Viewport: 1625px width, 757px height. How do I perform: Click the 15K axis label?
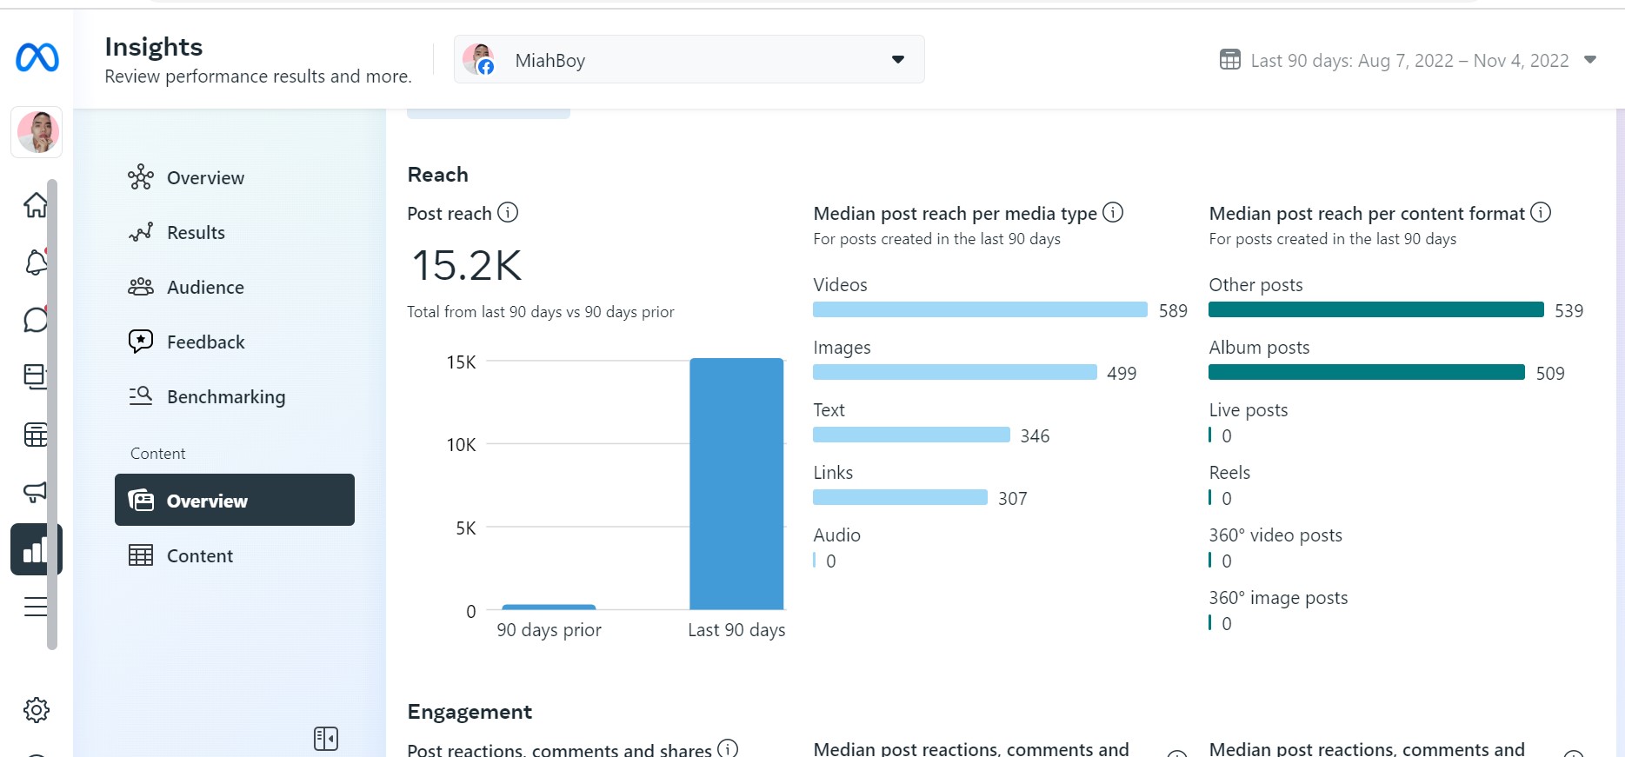(461, 362)
